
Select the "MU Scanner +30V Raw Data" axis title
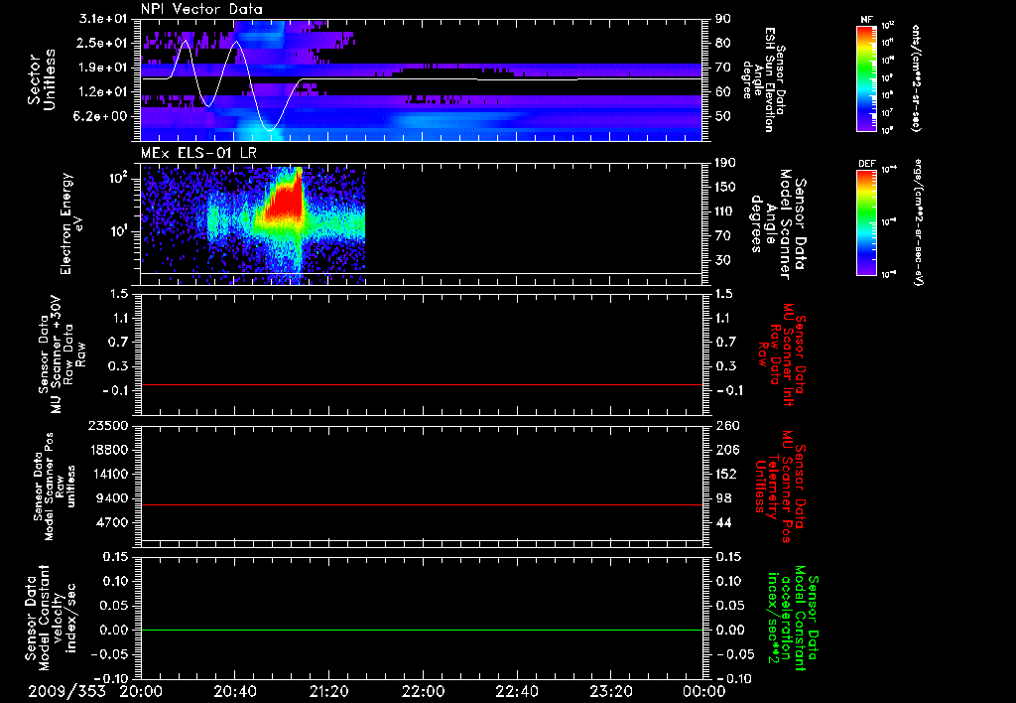point(61,354)
